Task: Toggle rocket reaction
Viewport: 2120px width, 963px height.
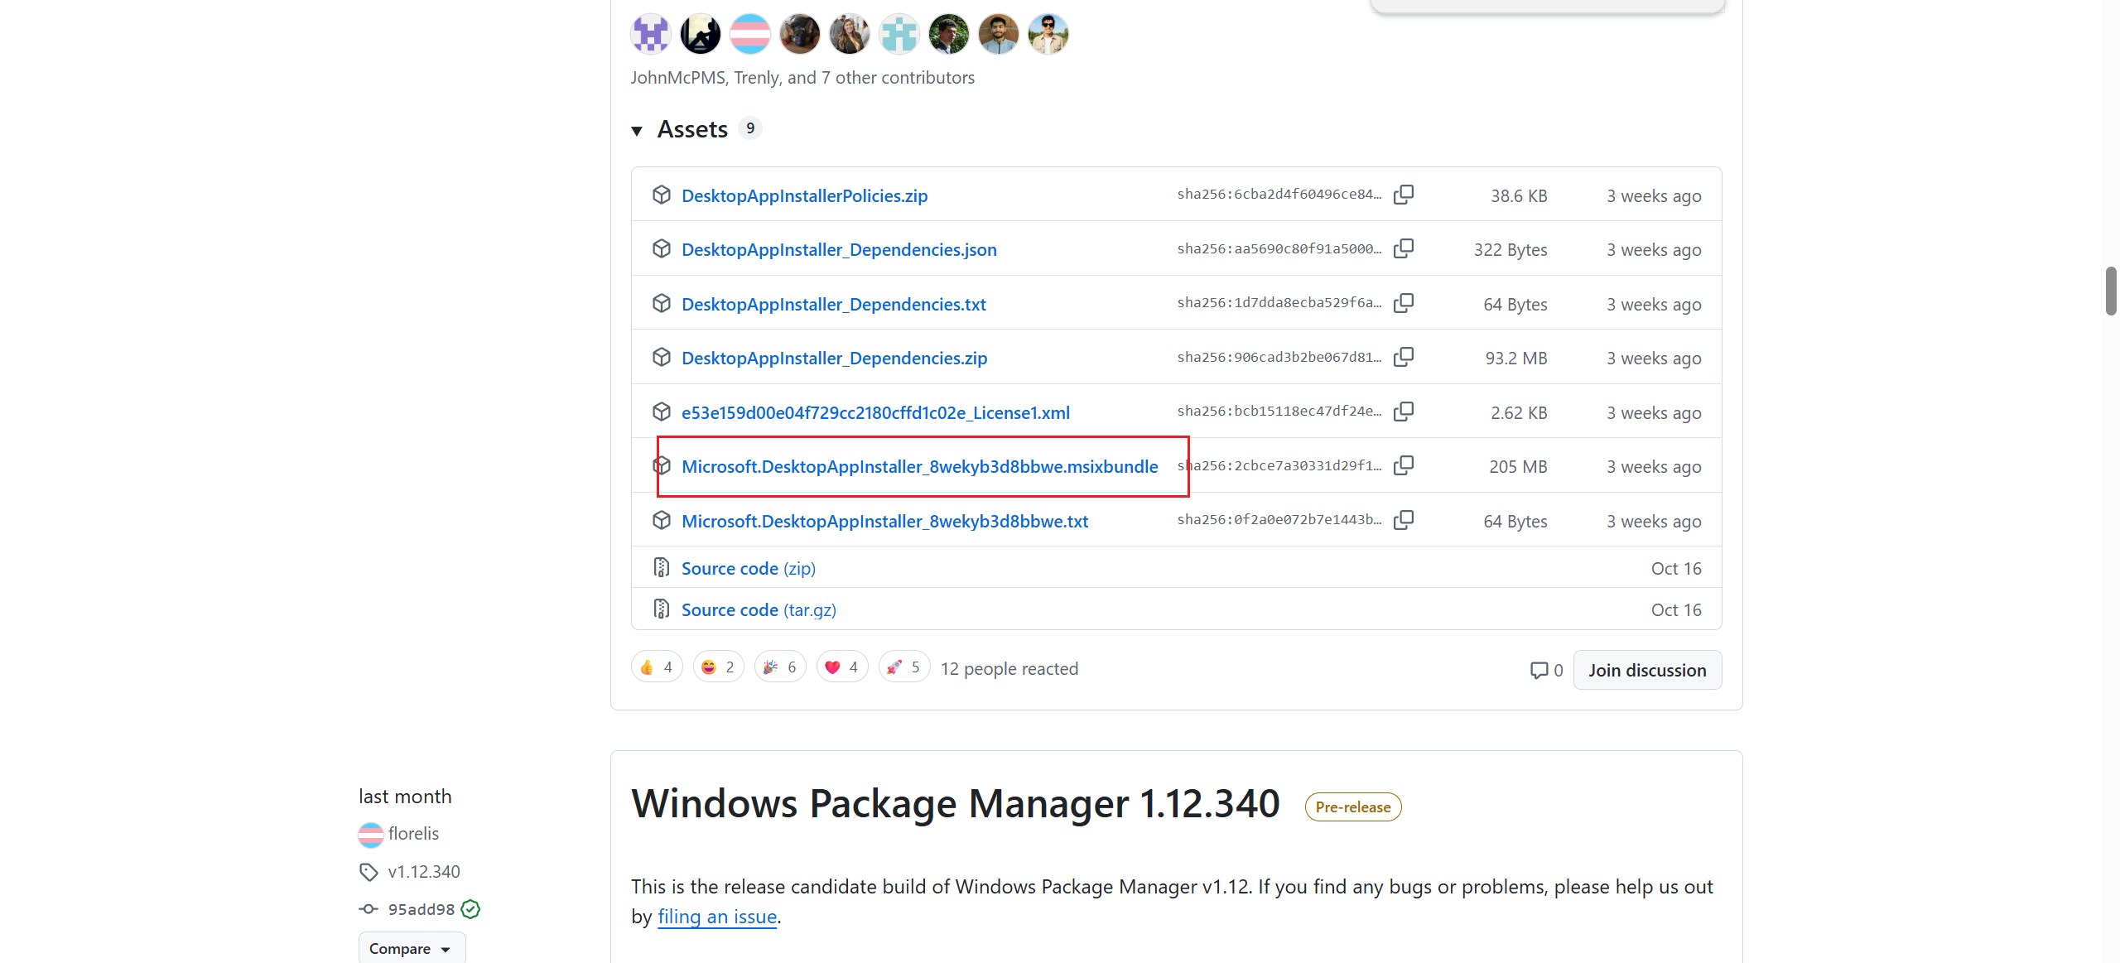Action: (903, 667)
